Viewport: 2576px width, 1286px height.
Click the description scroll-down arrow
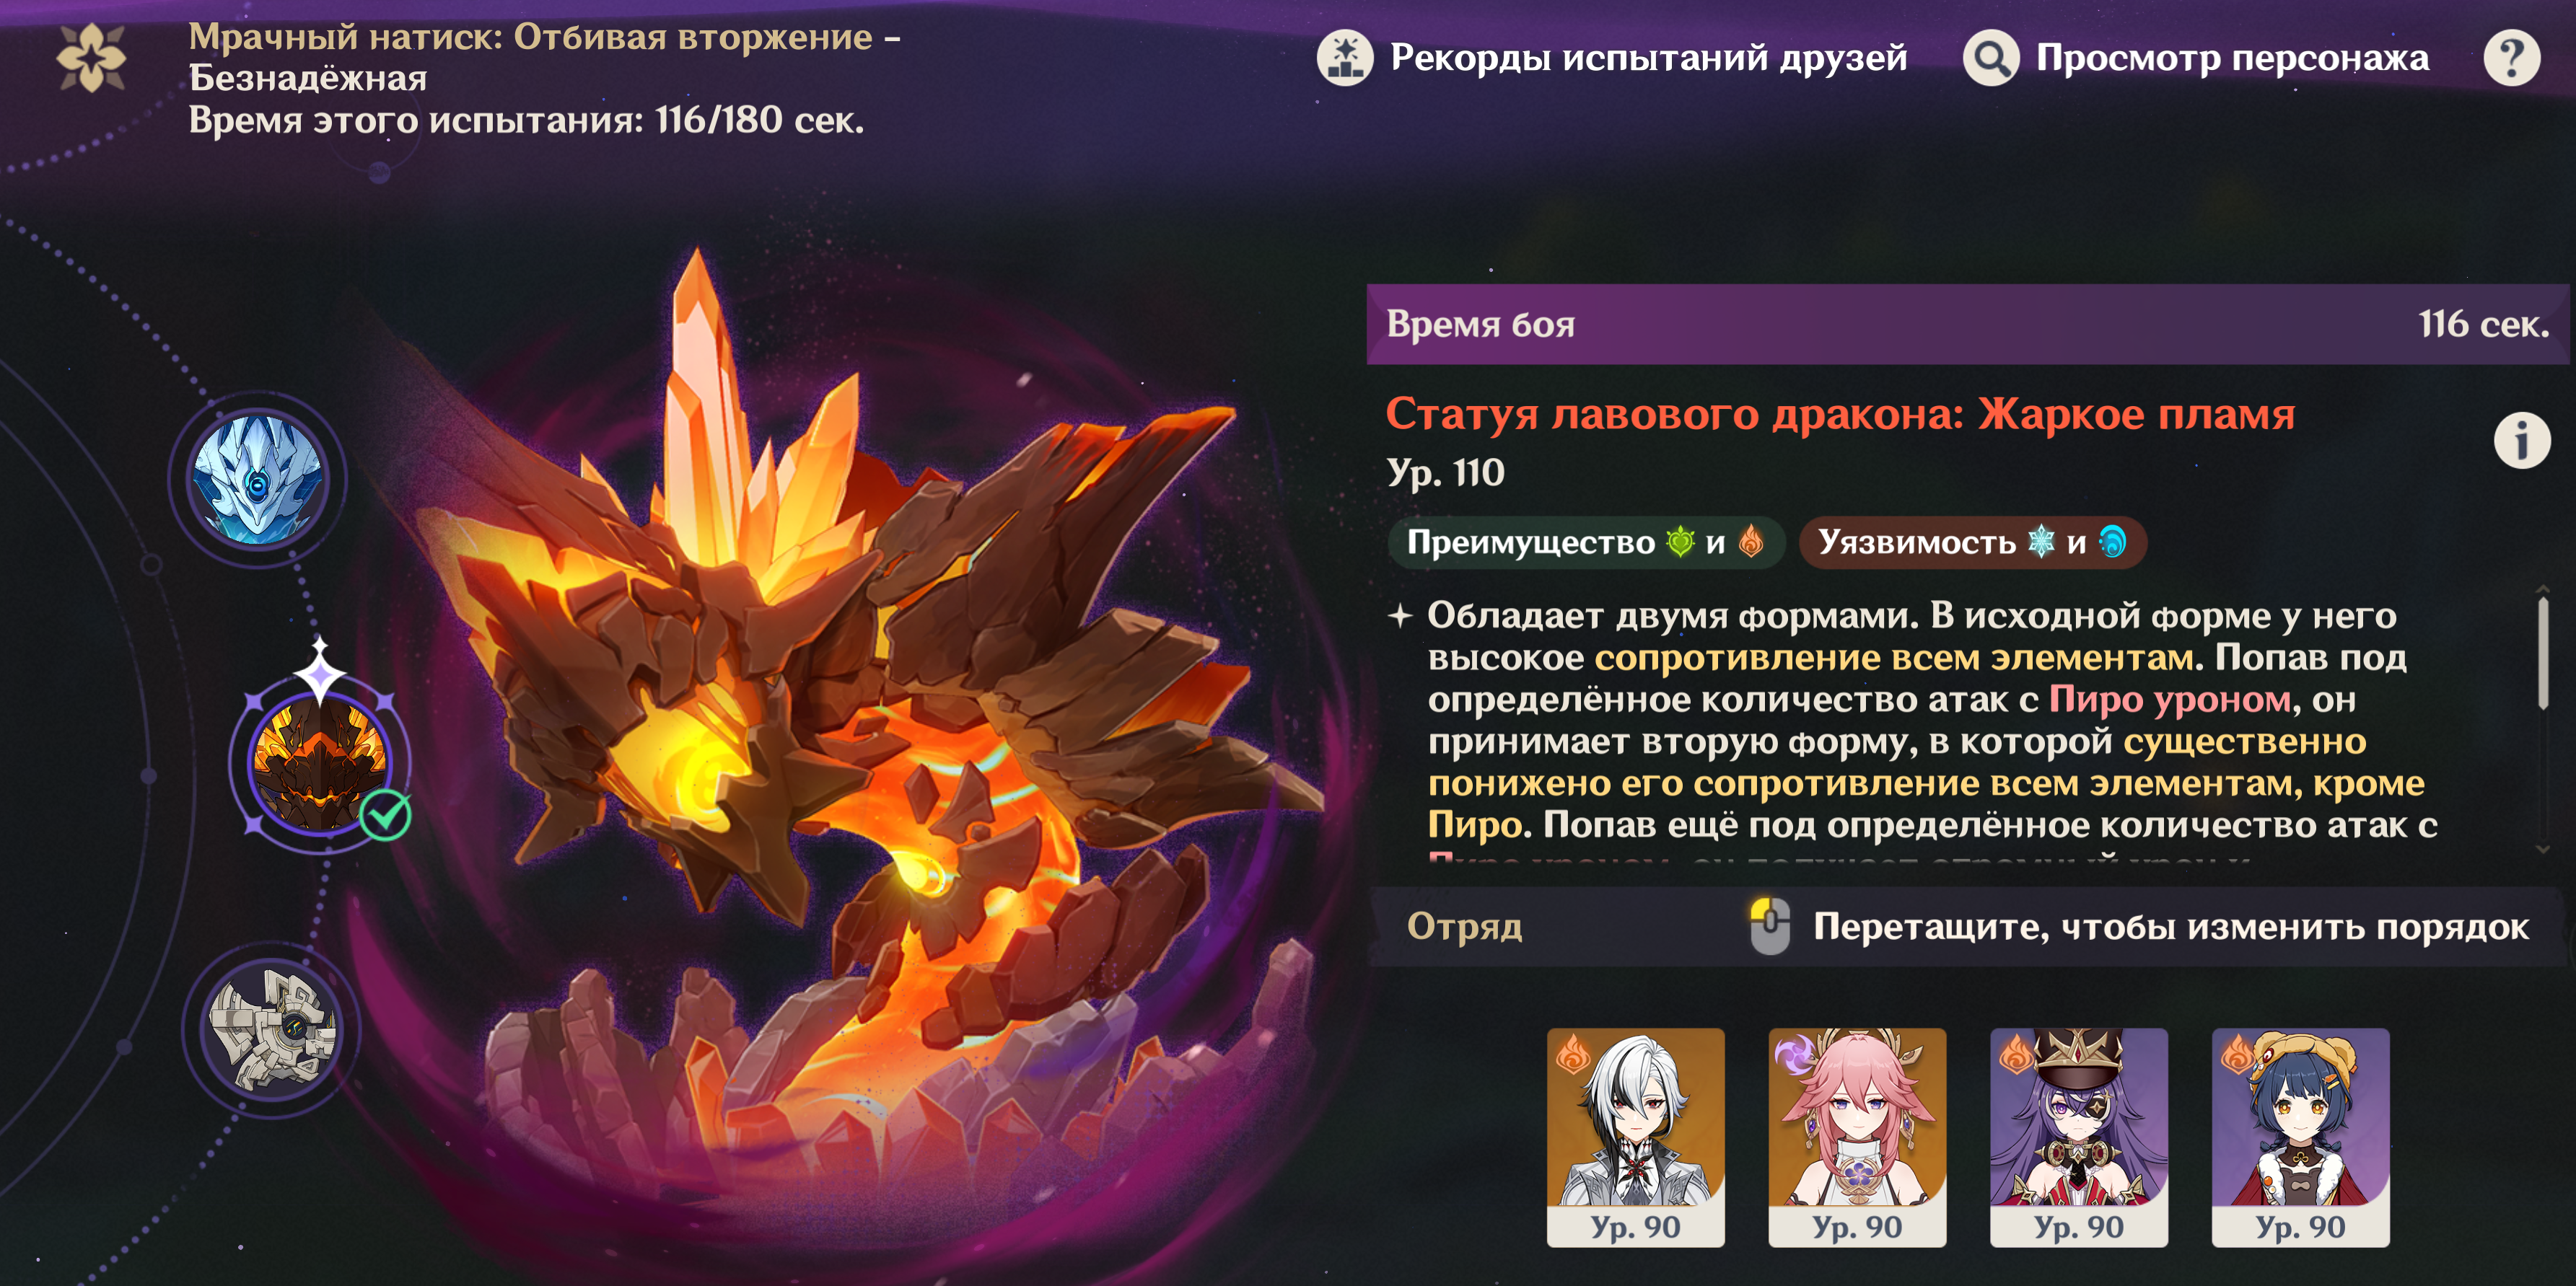(x=2542, y=850)
